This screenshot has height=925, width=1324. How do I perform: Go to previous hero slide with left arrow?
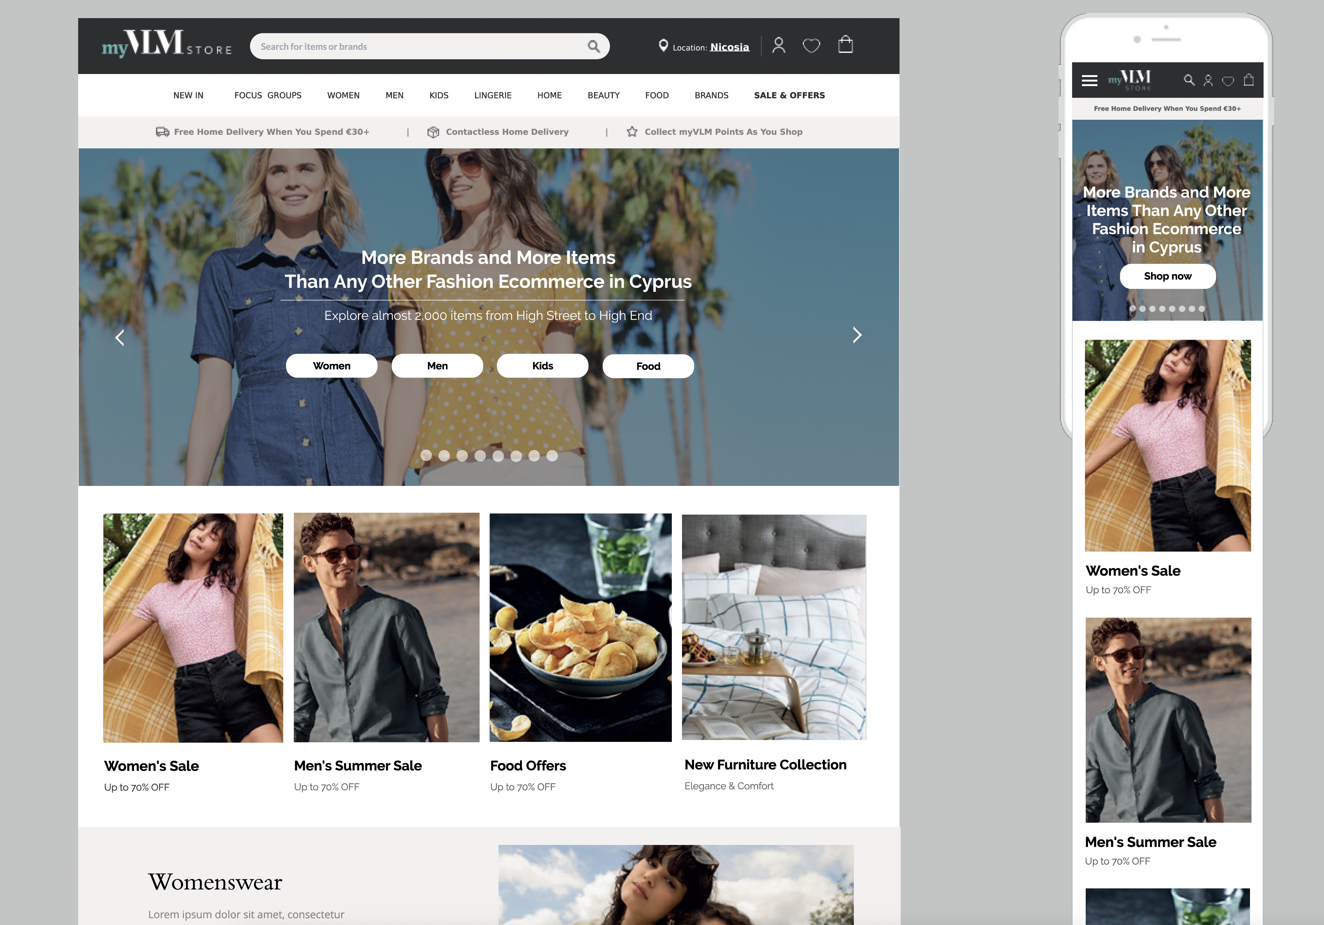pyautogui.click(x=120, y=338)
